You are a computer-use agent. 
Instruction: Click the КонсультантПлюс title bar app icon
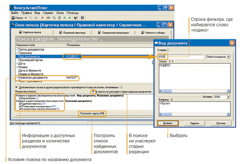[x=11, y=7]
